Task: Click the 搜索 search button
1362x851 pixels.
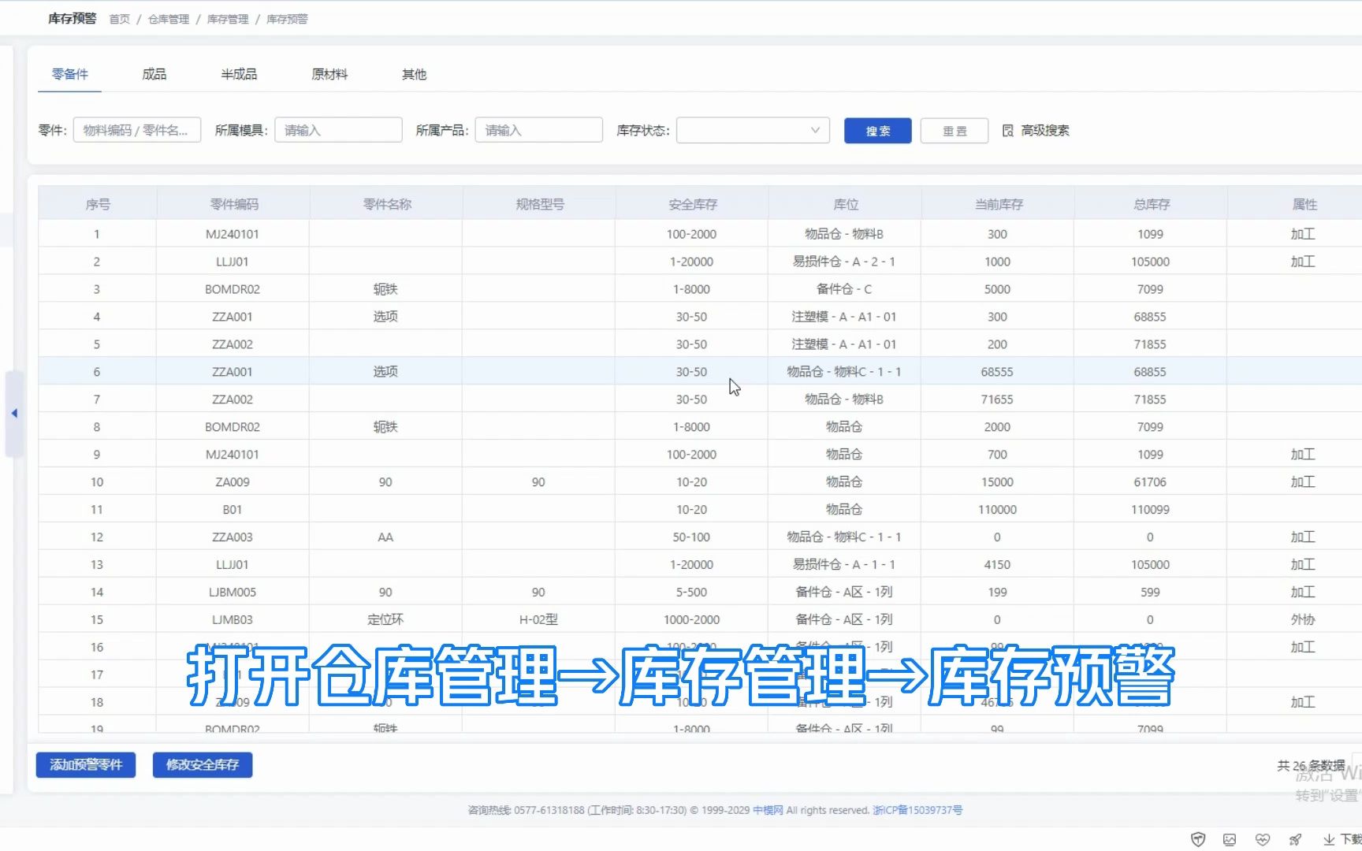Action: click(876, 130)
